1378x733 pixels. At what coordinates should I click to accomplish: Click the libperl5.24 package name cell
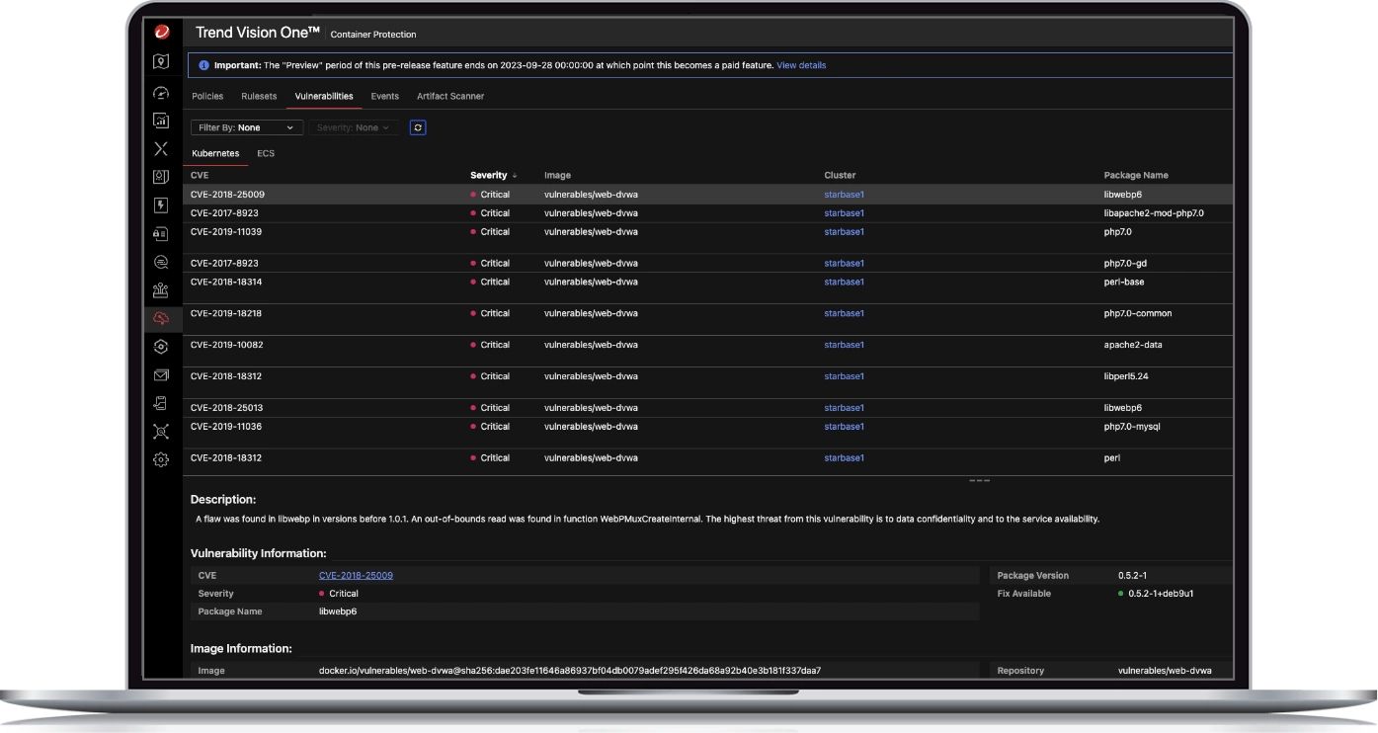(1125, 376)
